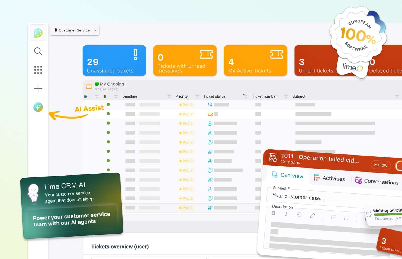This screenshot has height=259, width=402.
Task: Click the Company label under the ticket title
Action: [x=290, y=162]
